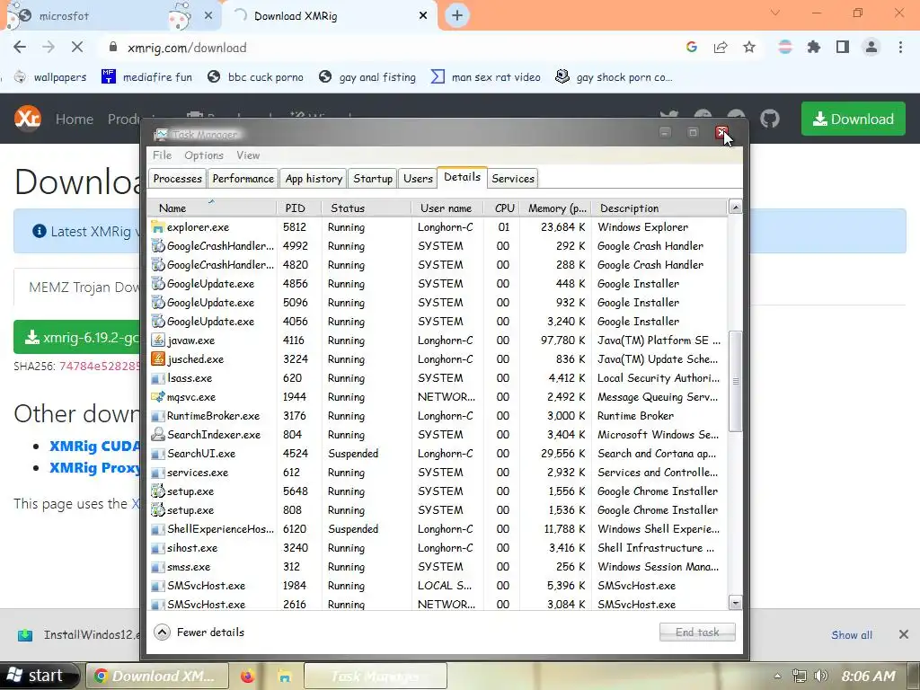The height and width of the screenshot is (690, 920).
Task: Click the Task Manager scrollbar thumb
Action: [735, 381]
